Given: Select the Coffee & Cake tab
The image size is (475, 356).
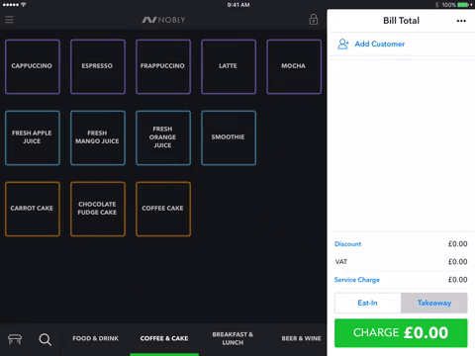Looking at the screenshot, I should [164, 338].
